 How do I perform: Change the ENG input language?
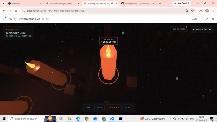coord(192,119)
